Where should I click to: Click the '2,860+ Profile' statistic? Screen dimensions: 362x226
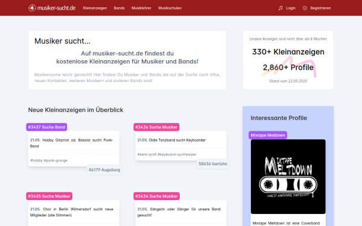point(288,67)
